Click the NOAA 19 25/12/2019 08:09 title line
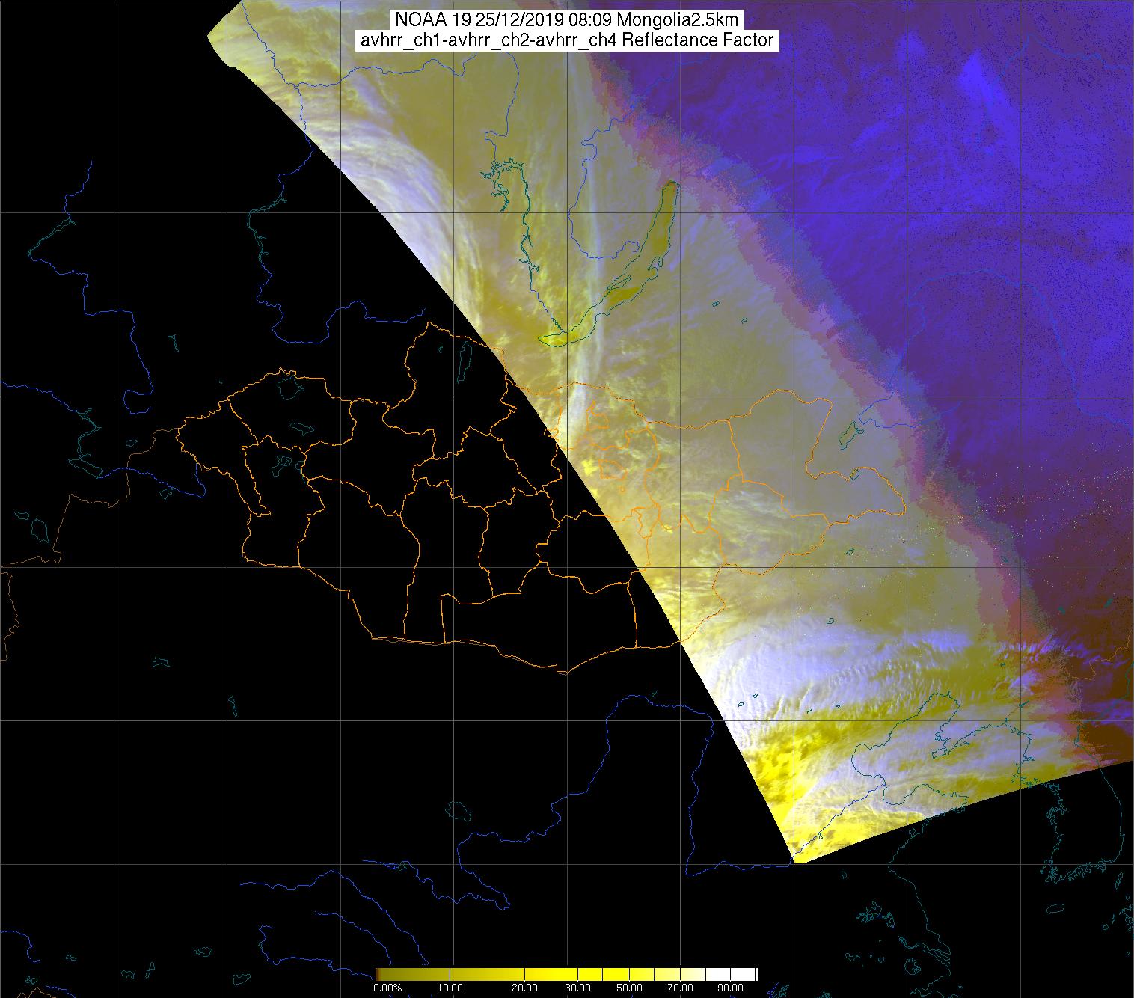This screenshot has height=998, width=1134. [567, 20]
